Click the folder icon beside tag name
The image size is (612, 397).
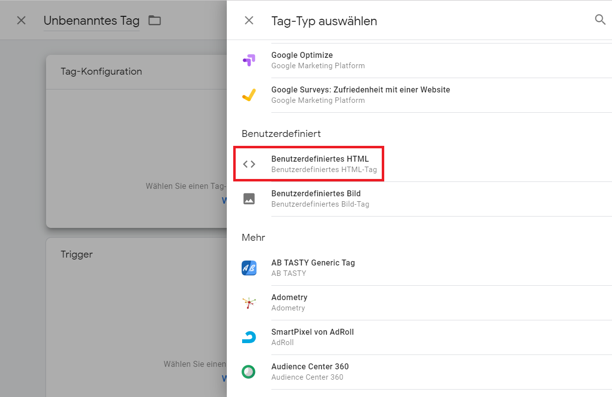(x=155, y=20)
